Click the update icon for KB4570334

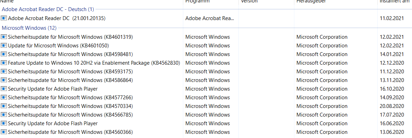[x=4, y=106]
